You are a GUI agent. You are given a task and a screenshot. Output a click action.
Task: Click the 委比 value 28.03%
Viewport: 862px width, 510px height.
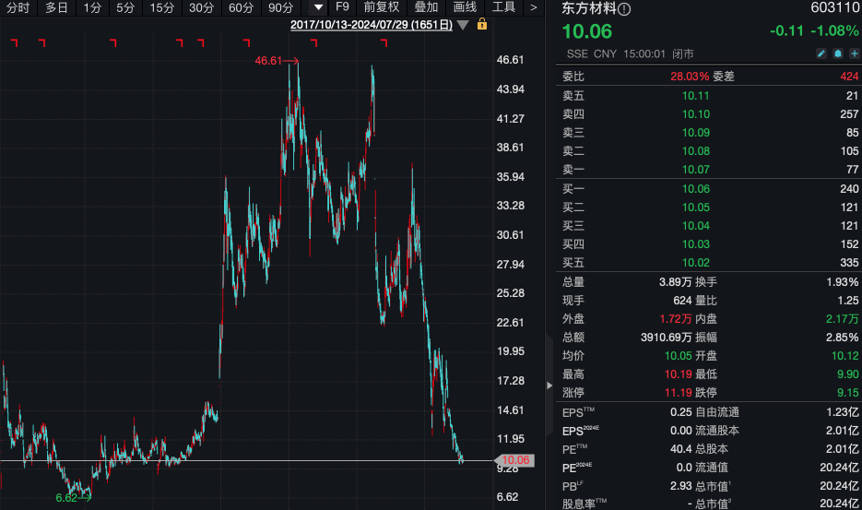[x=690, y=77]
